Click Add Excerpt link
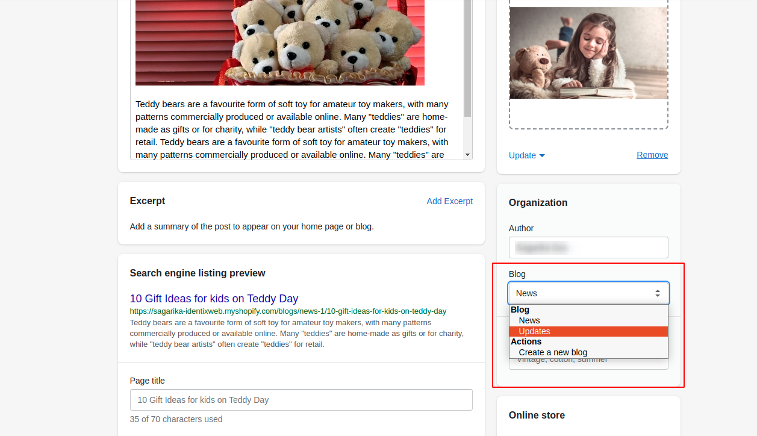 450,201
